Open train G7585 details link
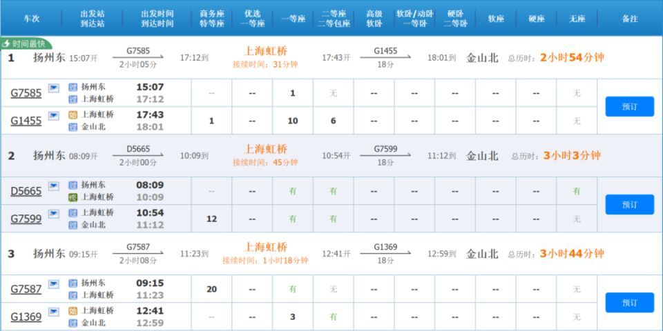 (x=26, y=93)
